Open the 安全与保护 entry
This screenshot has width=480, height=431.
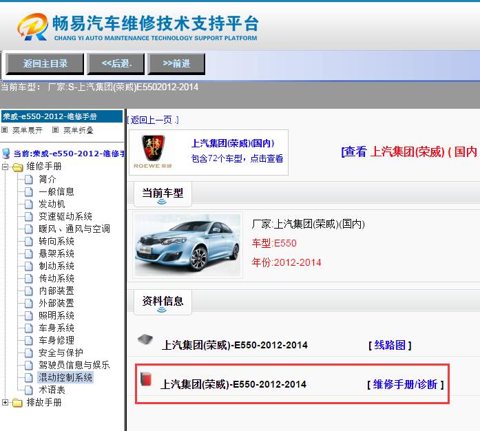61,353
